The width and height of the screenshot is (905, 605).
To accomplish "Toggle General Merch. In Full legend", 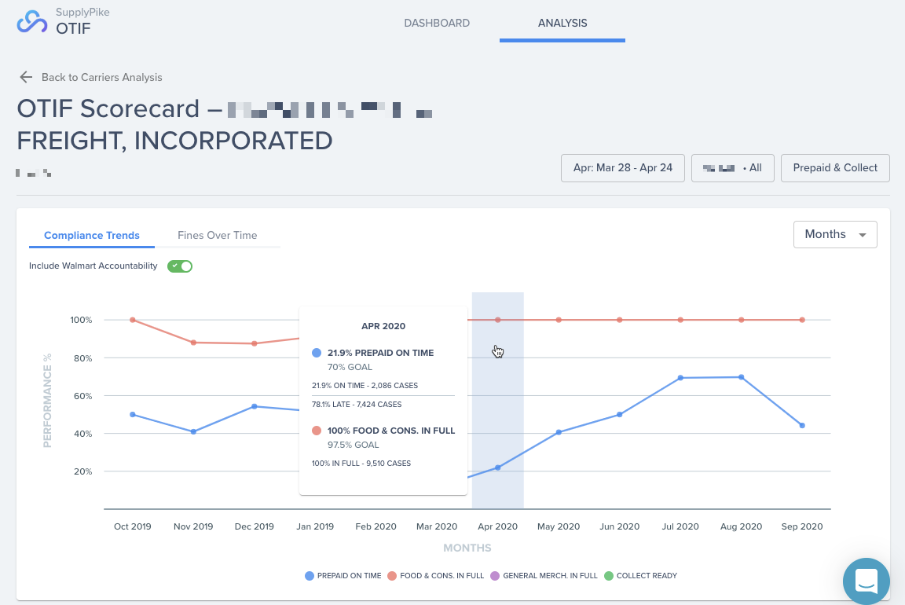I will coord(544,576).
